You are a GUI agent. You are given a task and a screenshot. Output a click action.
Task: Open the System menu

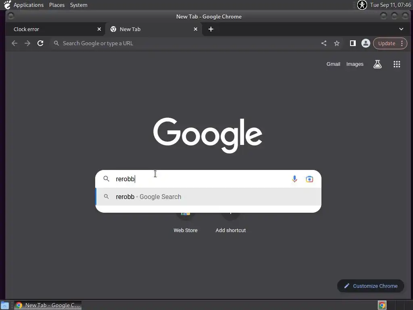[x=79, y=5]
